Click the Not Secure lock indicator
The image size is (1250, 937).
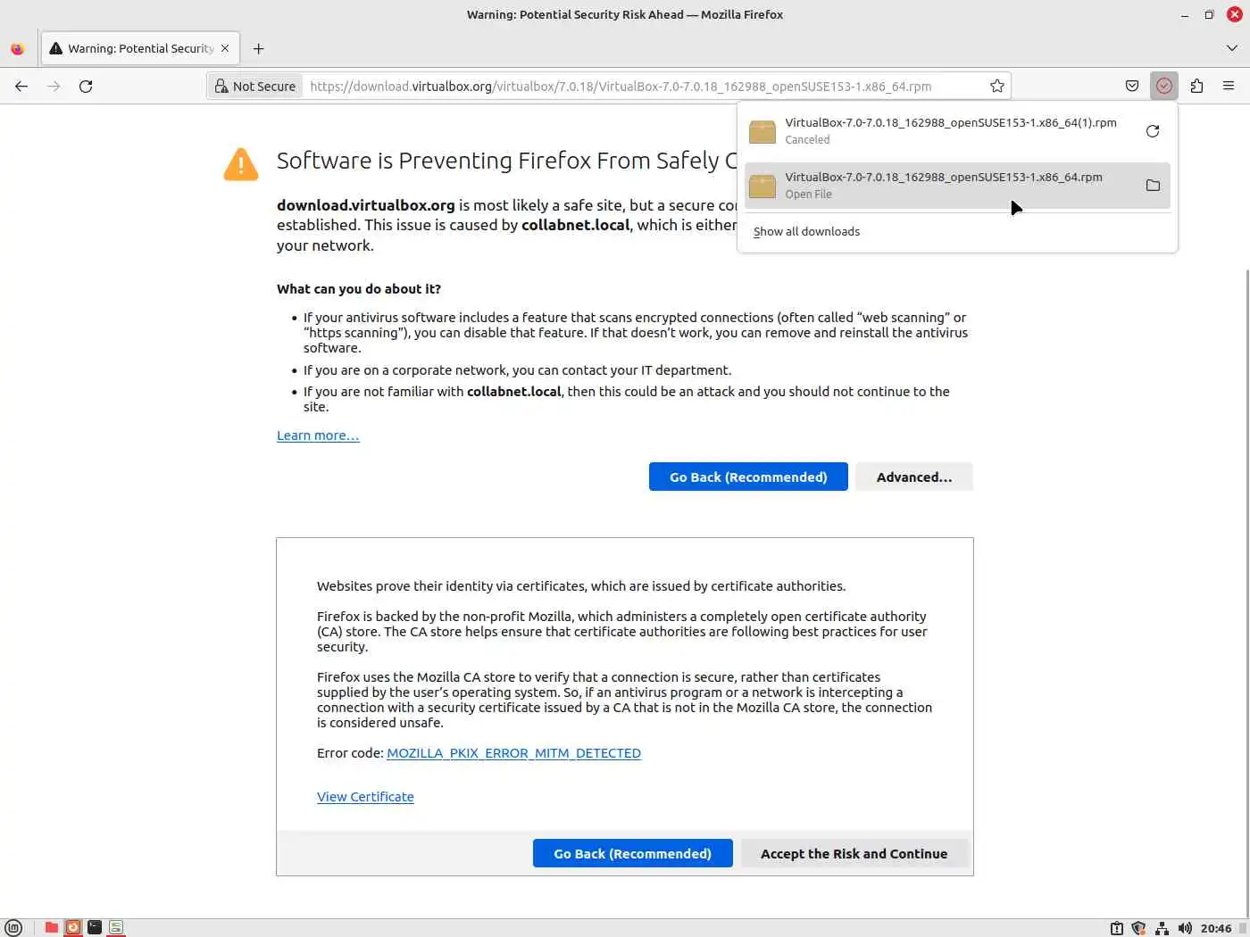[255, 87]
